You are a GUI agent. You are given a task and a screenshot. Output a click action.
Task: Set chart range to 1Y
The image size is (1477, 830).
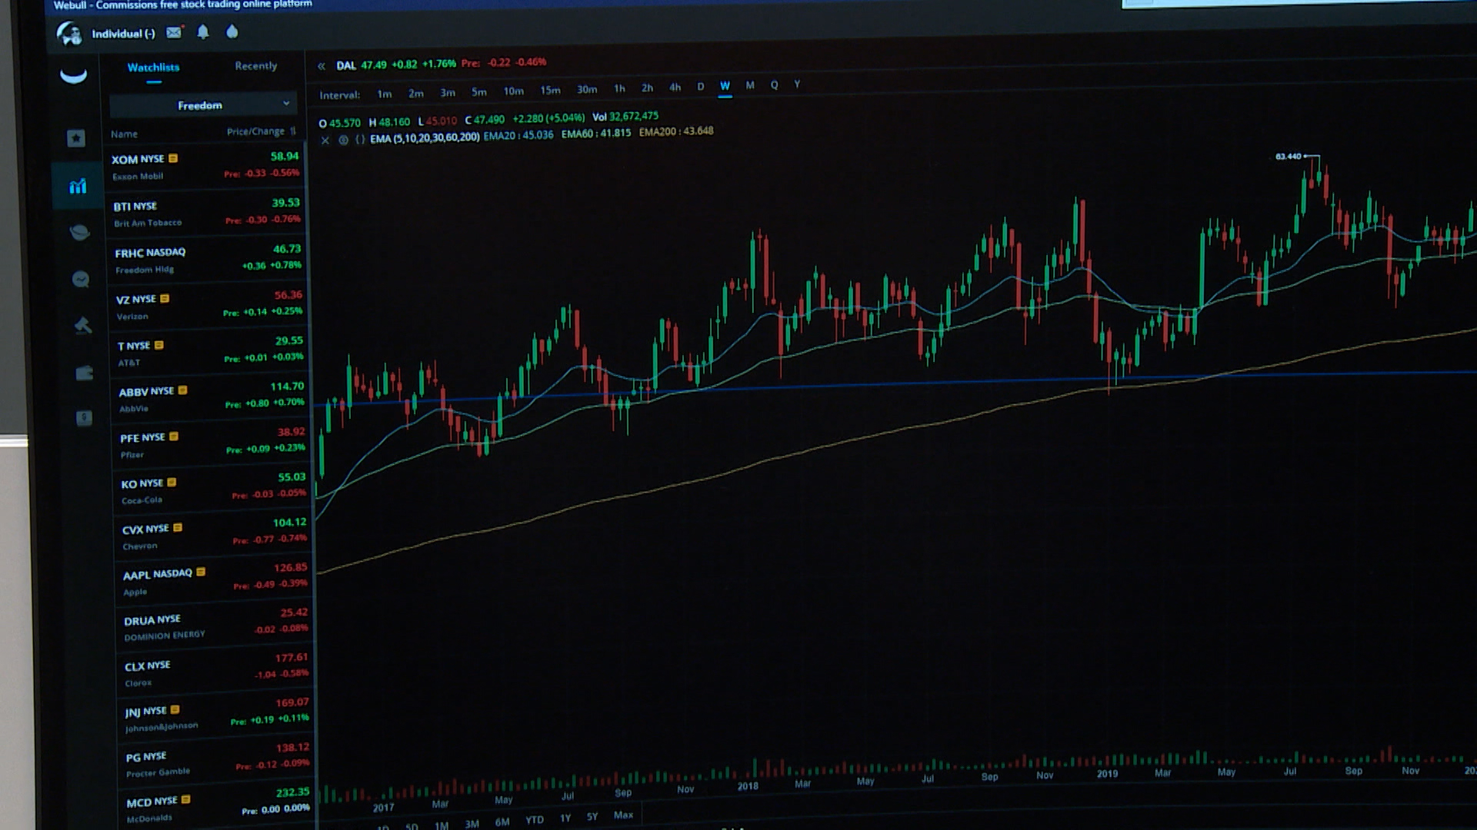(x=565, y=818)
